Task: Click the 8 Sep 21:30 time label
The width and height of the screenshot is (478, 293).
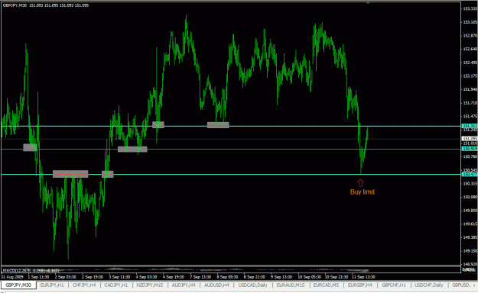Action: [x=254, y=277]
